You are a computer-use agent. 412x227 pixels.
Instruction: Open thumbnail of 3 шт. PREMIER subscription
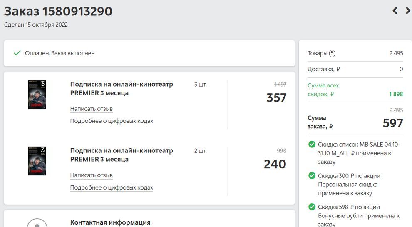point(37,95)
